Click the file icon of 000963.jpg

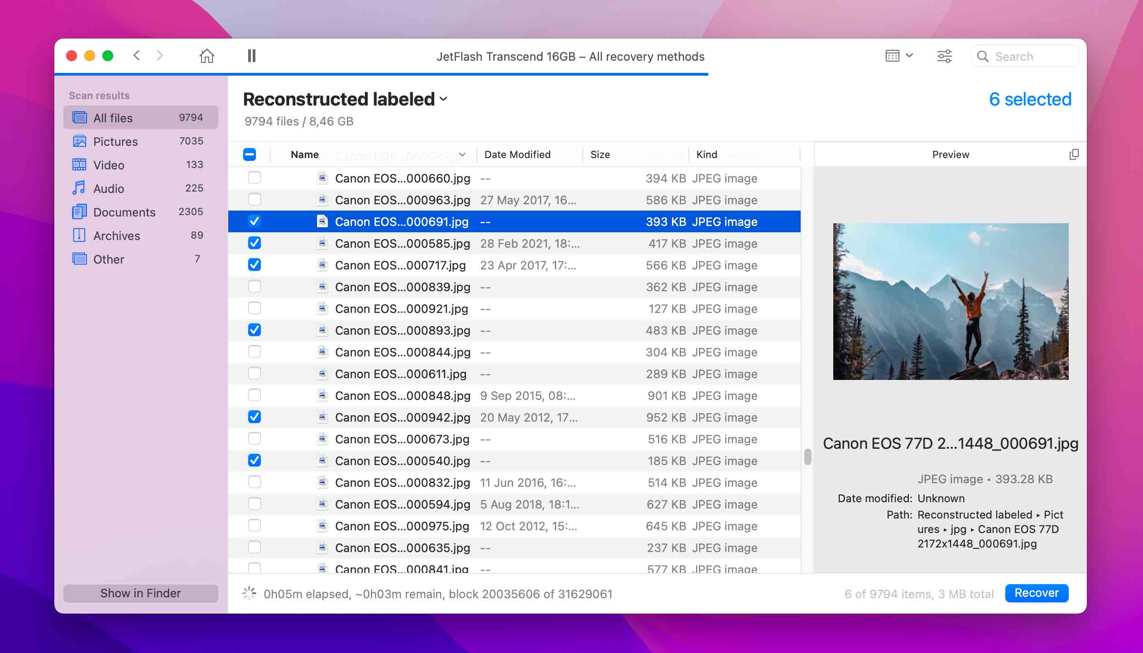(322, 200)
